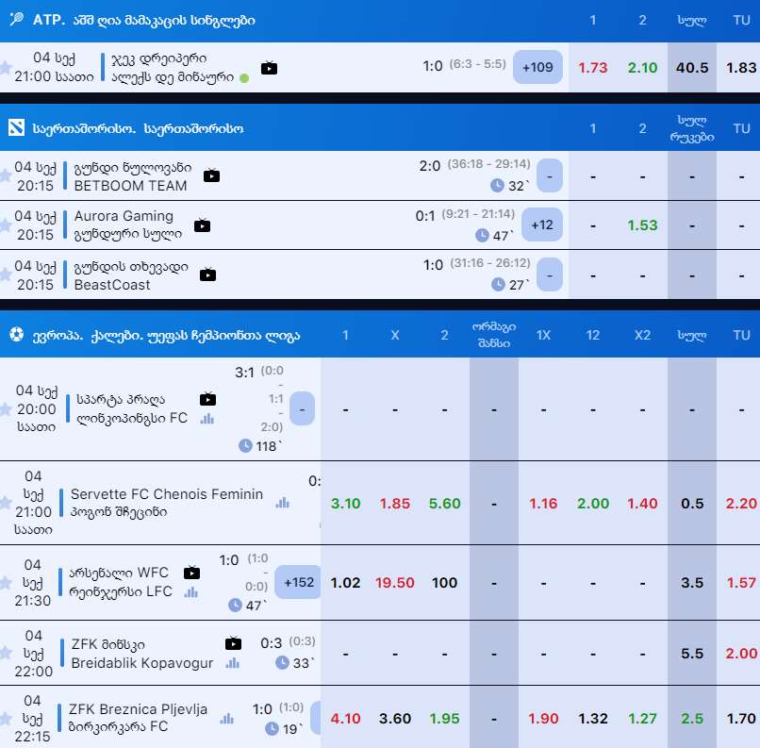Click the video icon beside BETBOOM TEAM
This screenshot has width=760, height=748.
(211, 175)
